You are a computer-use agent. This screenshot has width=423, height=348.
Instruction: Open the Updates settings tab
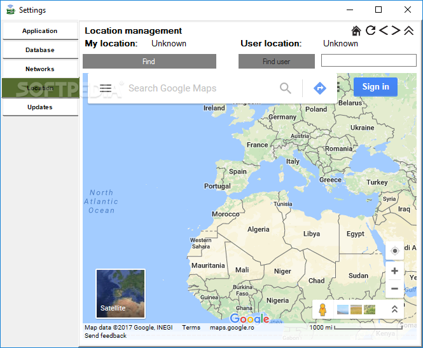click(40, 107)
